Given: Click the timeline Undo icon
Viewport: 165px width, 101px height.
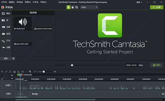Looking at the screenshot, I should [x=2, y=72].
